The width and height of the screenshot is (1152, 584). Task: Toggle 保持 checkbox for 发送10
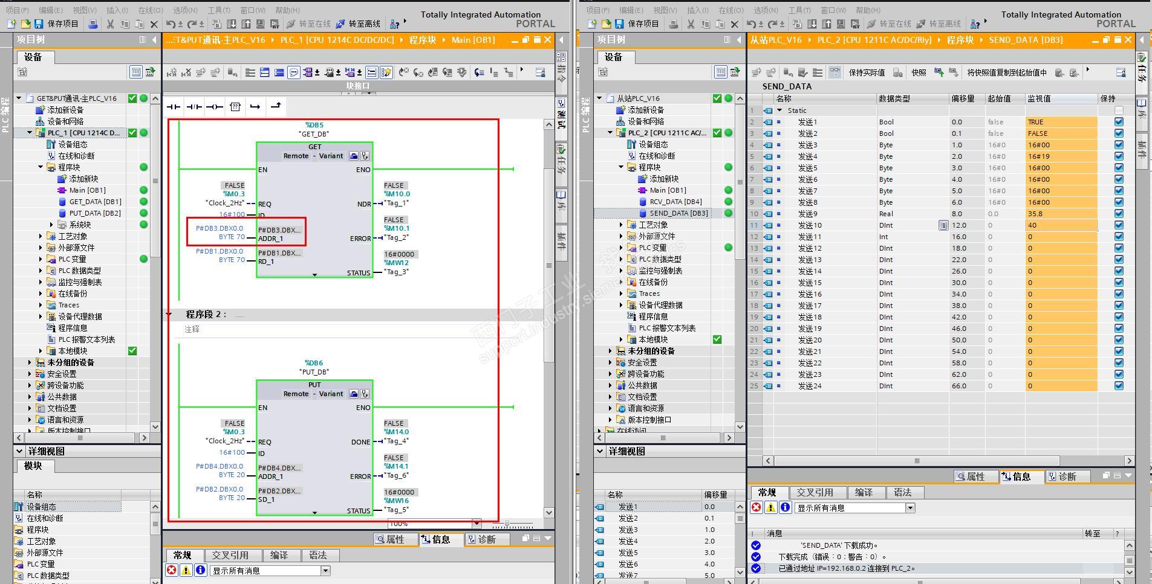coord(1119,225)
